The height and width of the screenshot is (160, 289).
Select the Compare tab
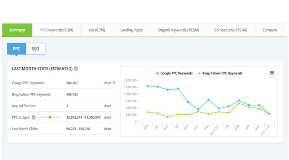pyautogui.click(x=269, y=30)
